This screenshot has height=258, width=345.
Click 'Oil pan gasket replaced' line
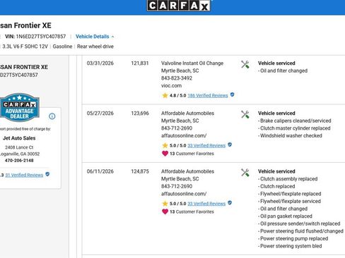click(x=285, y=216)
